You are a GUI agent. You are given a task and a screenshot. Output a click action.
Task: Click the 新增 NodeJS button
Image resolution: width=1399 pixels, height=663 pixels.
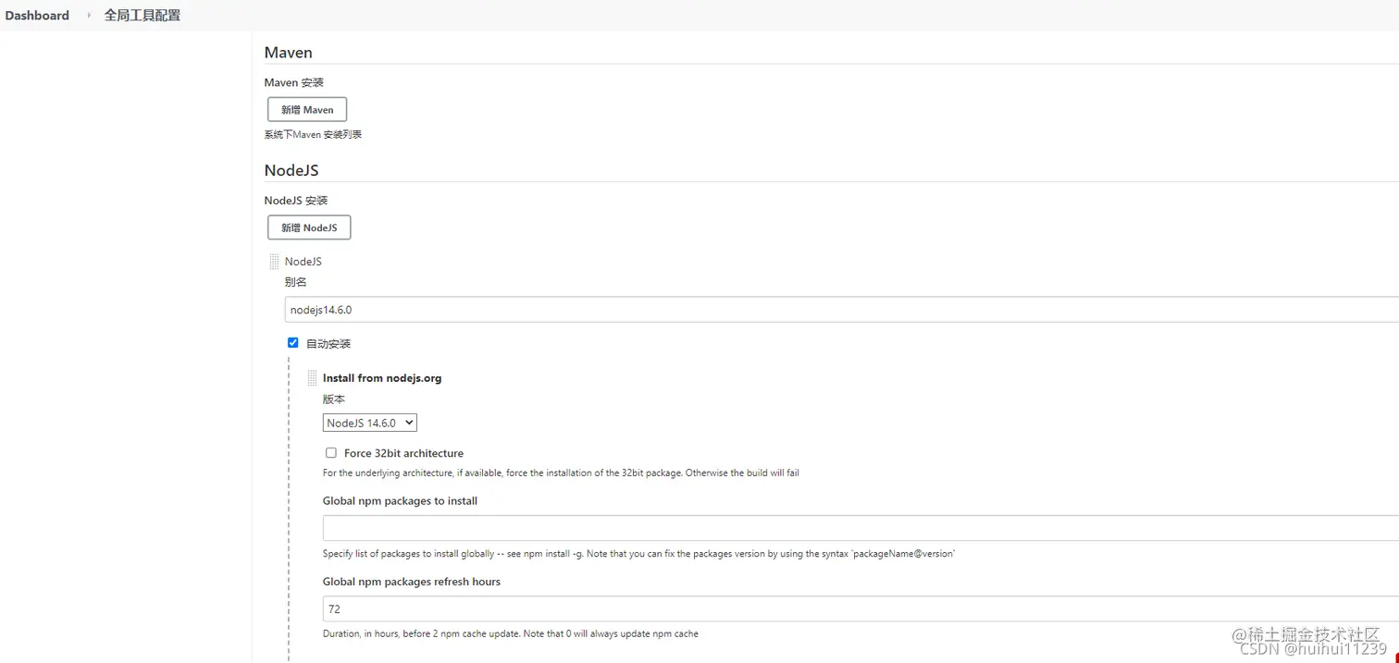pyautogui.click(x=309, y=227)
